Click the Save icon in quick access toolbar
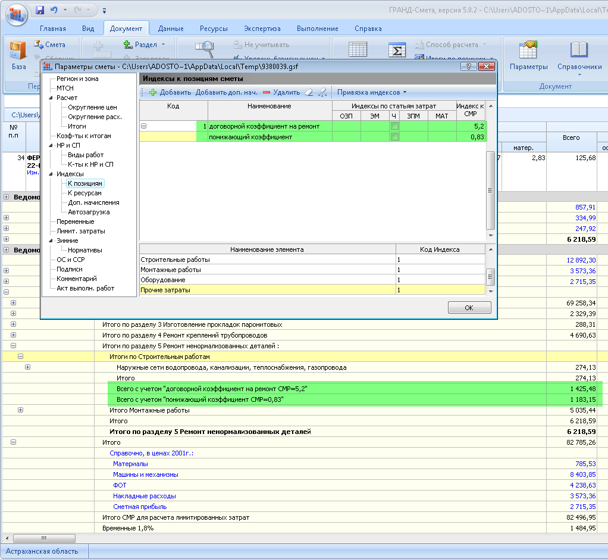 pyautogui.click(x=40, y=10)
